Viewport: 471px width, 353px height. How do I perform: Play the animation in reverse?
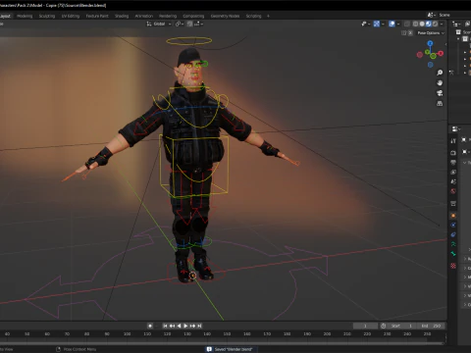(179, 326)
